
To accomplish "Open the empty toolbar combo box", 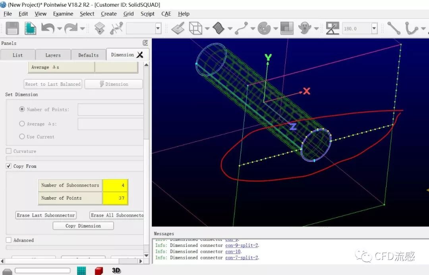I will pos(158,28).
